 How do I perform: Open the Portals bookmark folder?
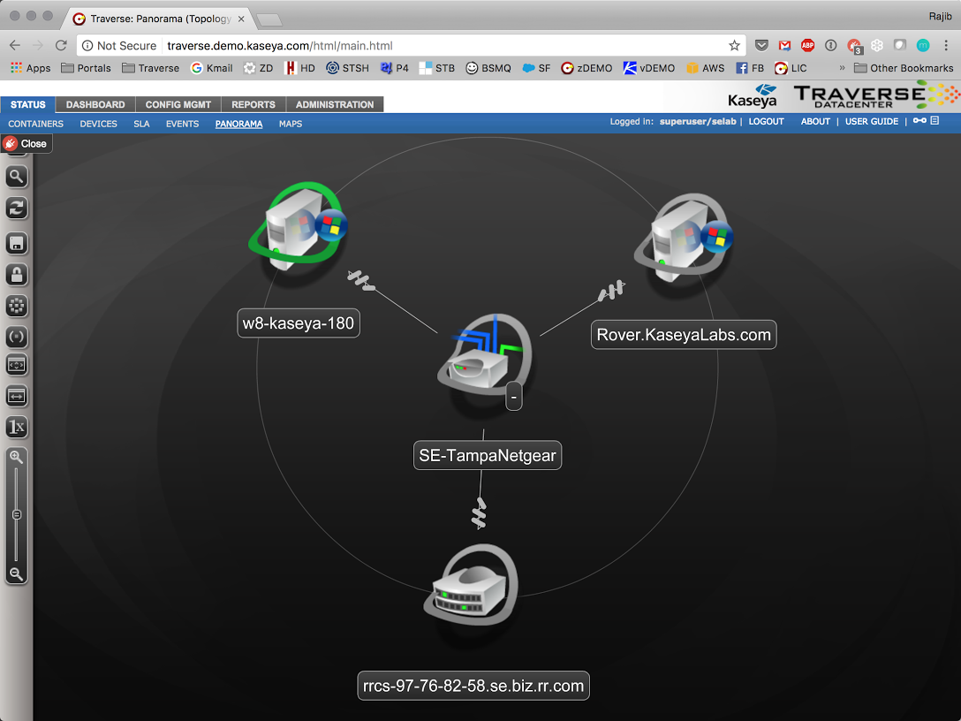click(x=86, y=68)
